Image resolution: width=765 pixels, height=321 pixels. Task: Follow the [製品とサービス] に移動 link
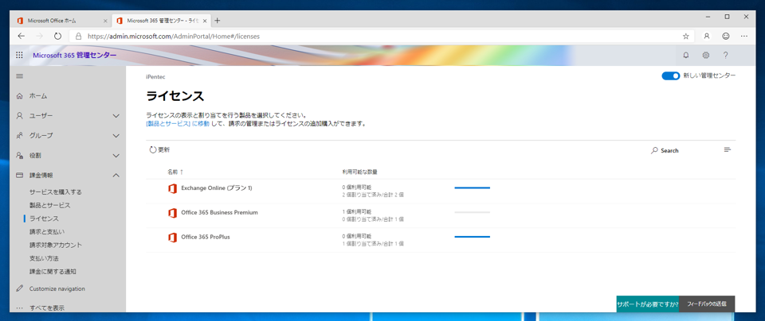tap(178, 123)
